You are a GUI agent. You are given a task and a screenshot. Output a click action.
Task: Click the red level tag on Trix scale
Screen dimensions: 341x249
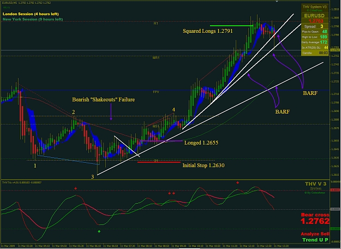[x=335, y=190]
